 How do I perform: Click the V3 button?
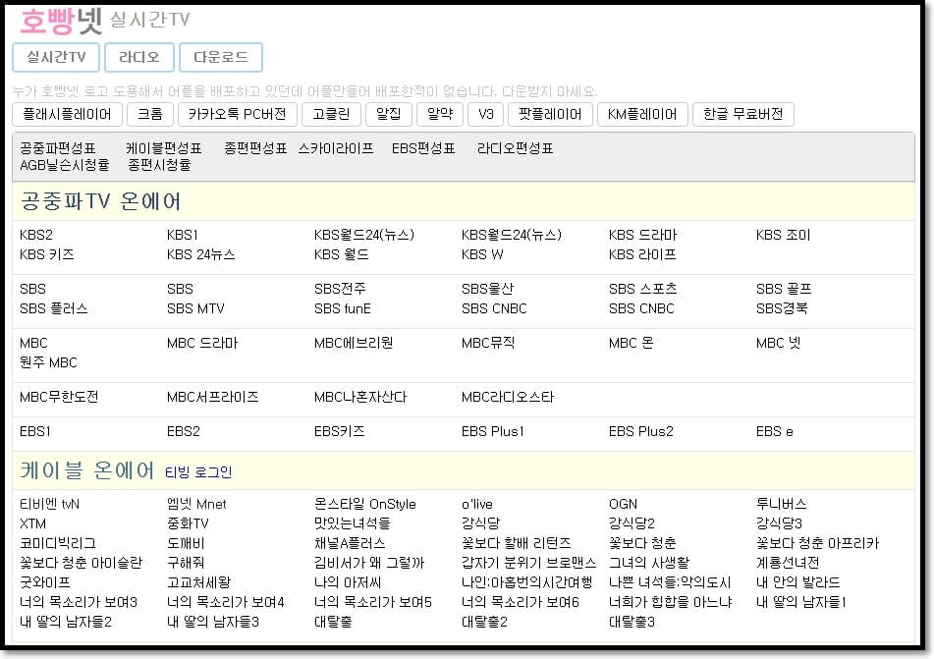pos(485,114)
